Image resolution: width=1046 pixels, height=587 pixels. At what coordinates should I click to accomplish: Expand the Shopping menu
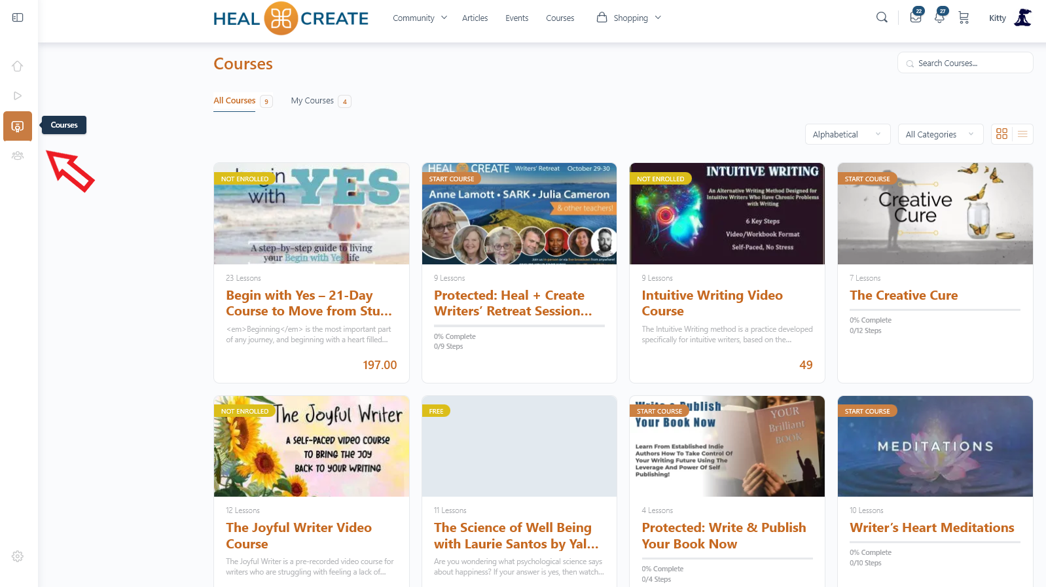pyautogui.click(x=629, y=18)
